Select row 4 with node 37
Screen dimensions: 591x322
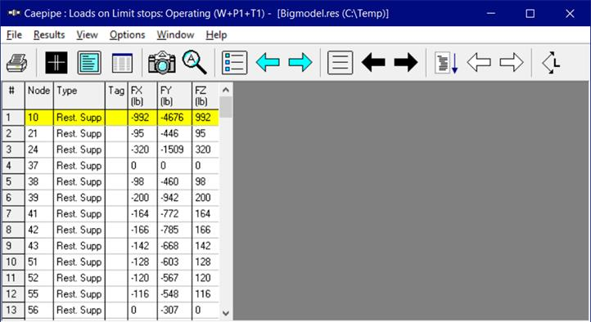[111, 166]
